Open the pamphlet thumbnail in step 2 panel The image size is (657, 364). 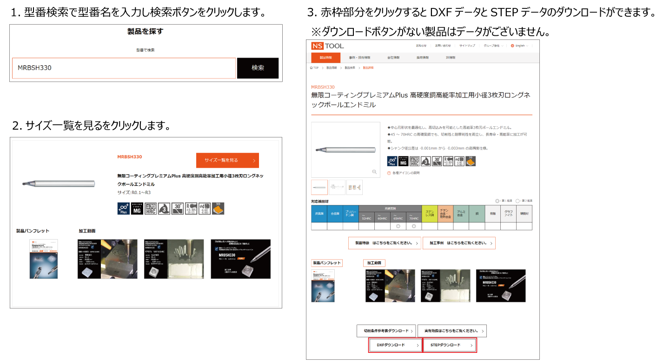[x=44, y=259]
